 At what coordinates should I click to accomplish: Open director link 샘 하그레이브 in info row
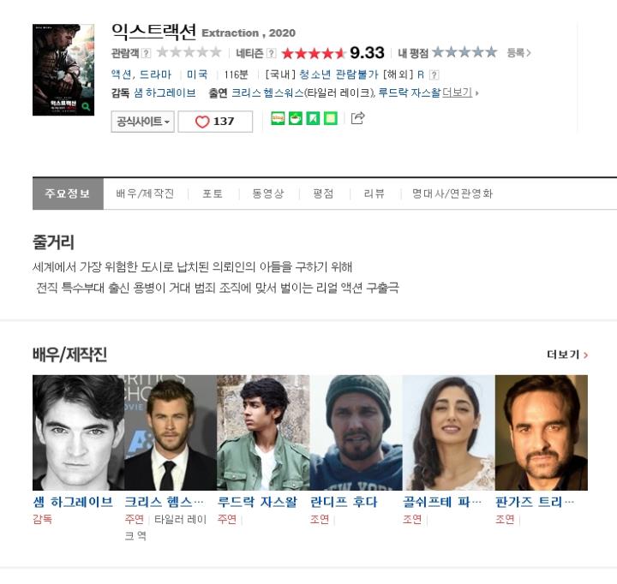coord(165,92)
